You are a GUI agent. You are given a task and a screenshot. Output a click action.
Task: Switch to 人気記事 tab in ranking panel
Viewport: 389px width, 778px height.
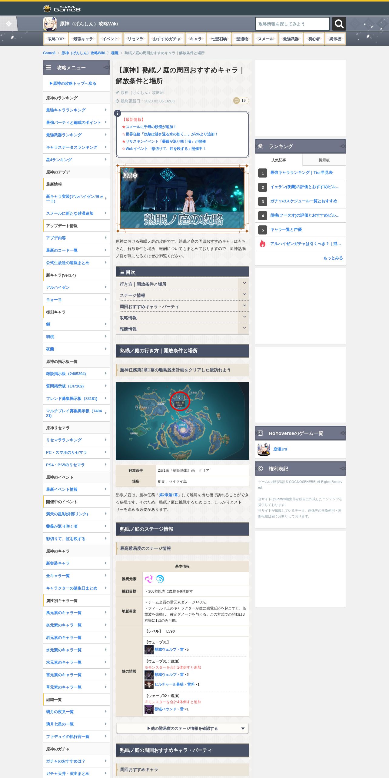pyautogui.click(x=279, y=160)
